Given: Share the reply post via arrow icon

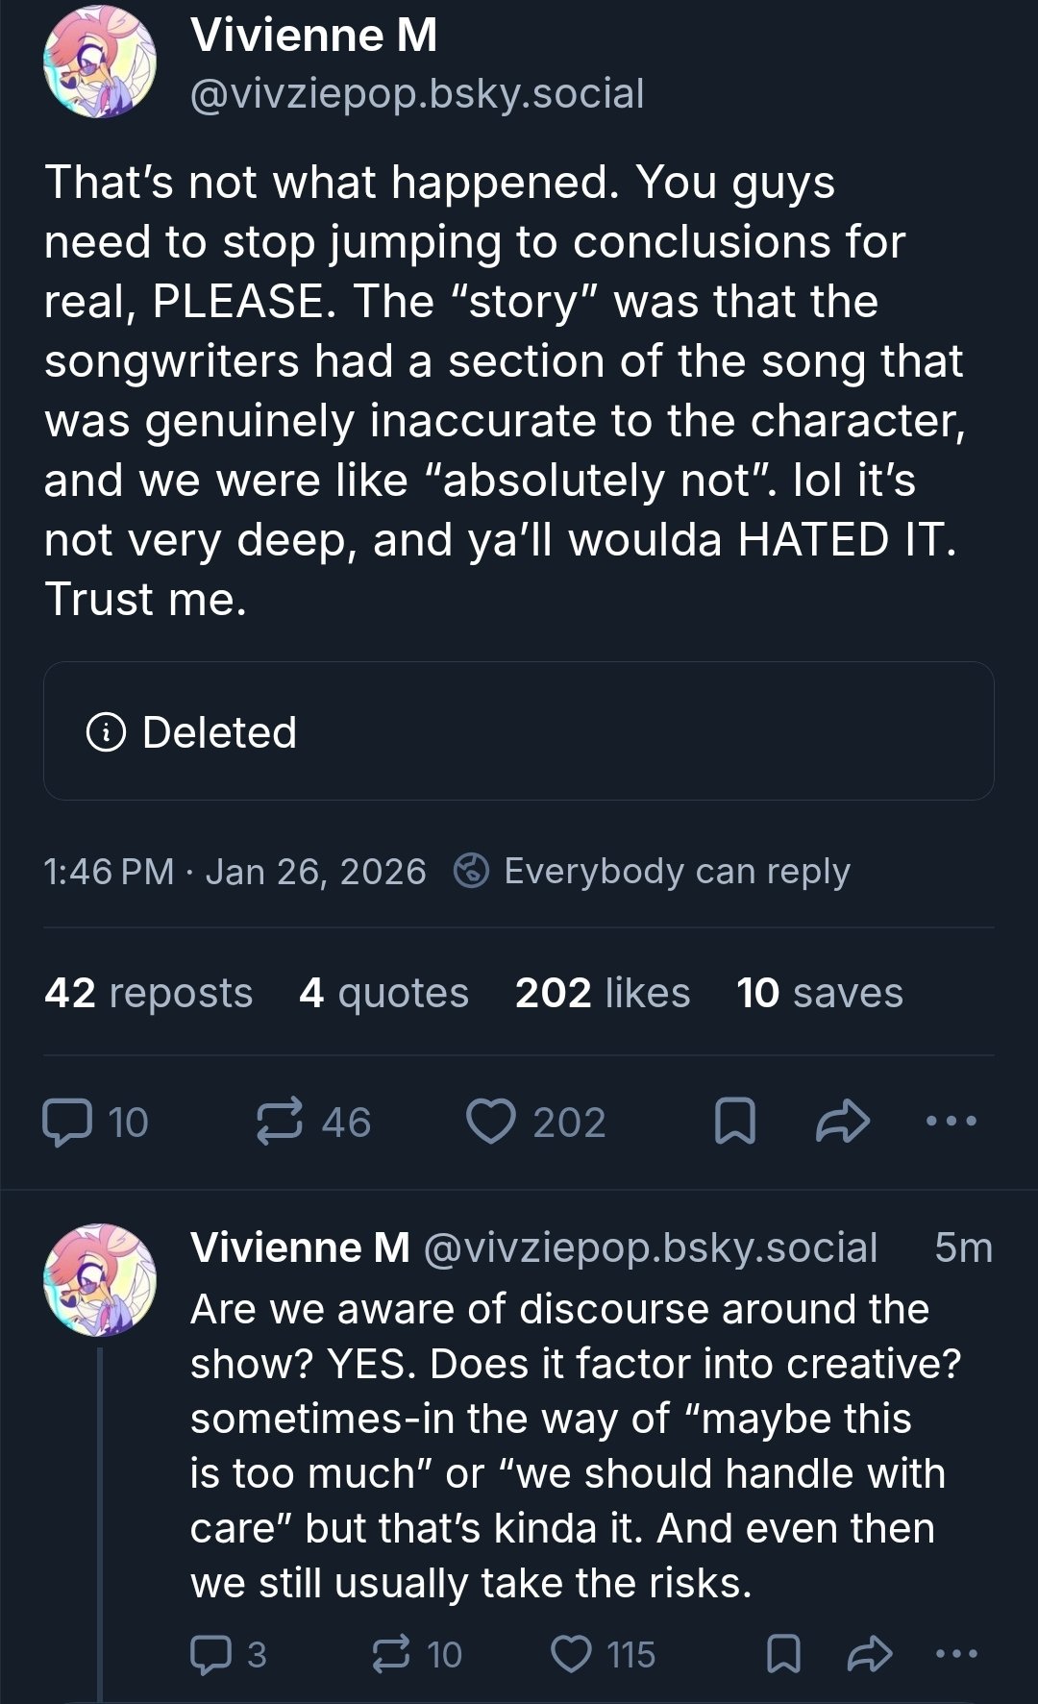Looking at the screenshot, I should pos(871,1654).
